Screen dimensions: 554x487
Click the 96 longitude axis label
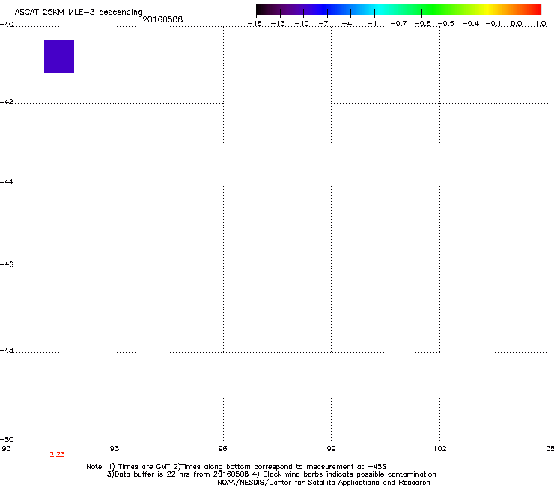[x=222, y=449]
